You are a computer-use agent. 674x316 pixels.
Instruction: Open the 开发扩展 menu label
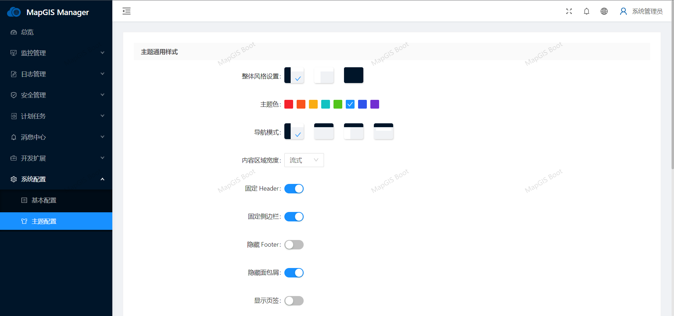pos(33,158)
